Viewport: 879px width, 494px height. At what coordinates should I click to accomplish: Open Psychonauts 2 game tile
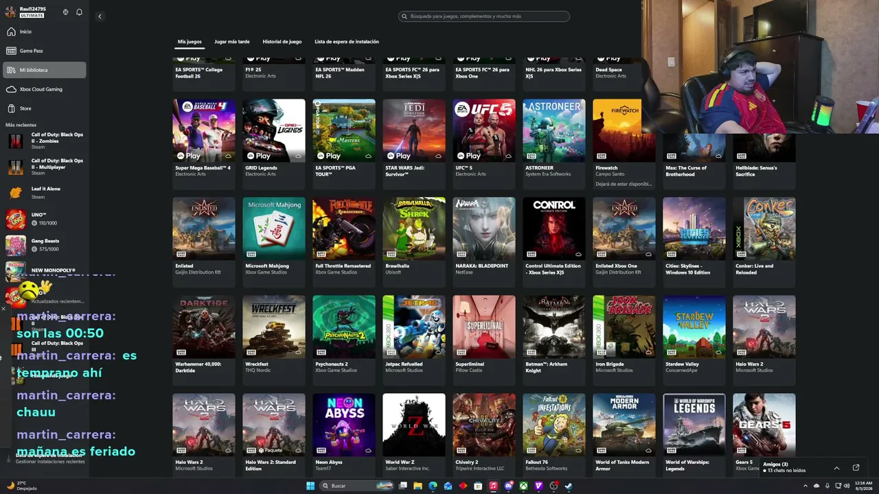coord(344,340)
